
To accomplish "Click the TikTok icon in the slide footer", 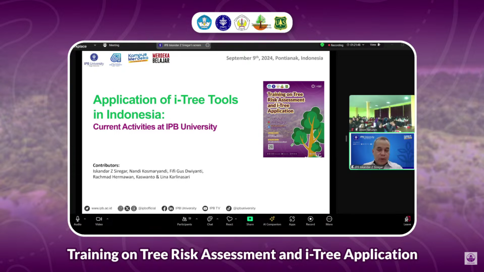I will click(229, 208).
